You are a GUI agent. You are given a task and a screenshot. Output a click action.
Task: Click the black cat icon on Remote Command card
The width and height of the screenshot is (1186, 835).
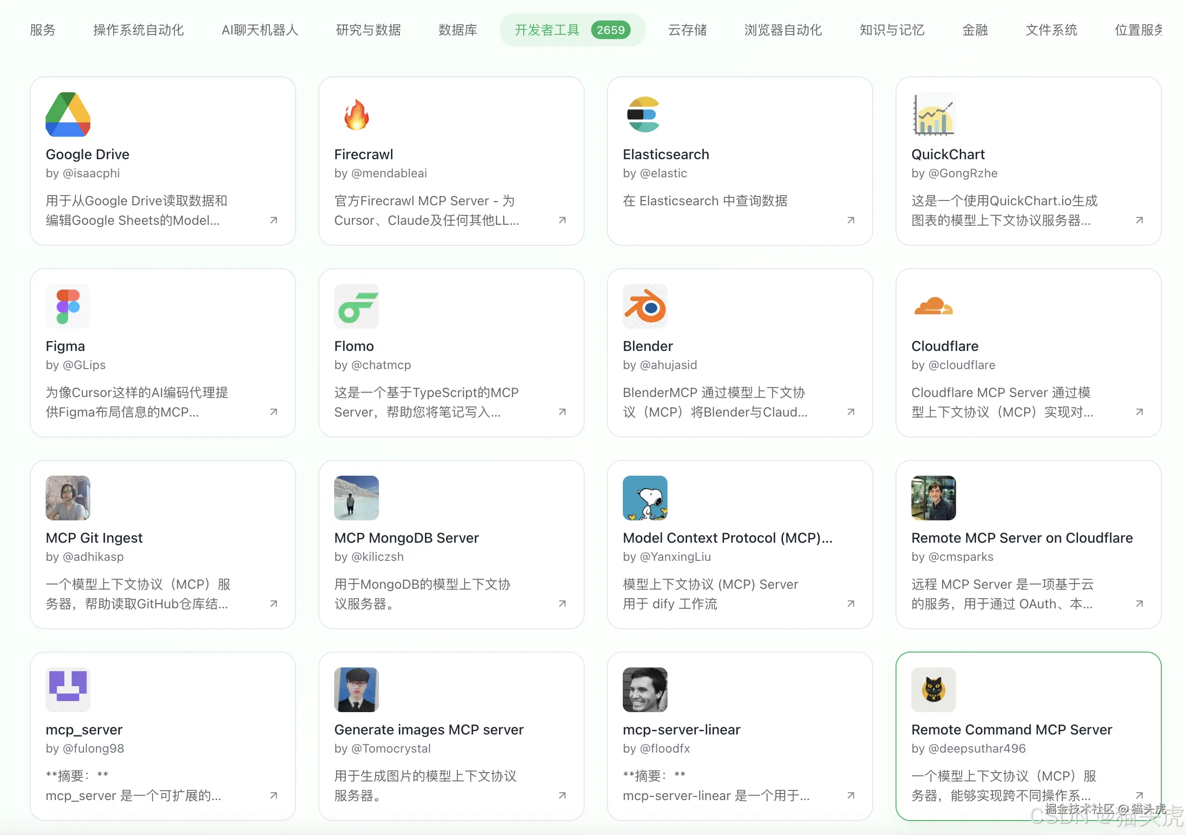[x=933, y=689]
